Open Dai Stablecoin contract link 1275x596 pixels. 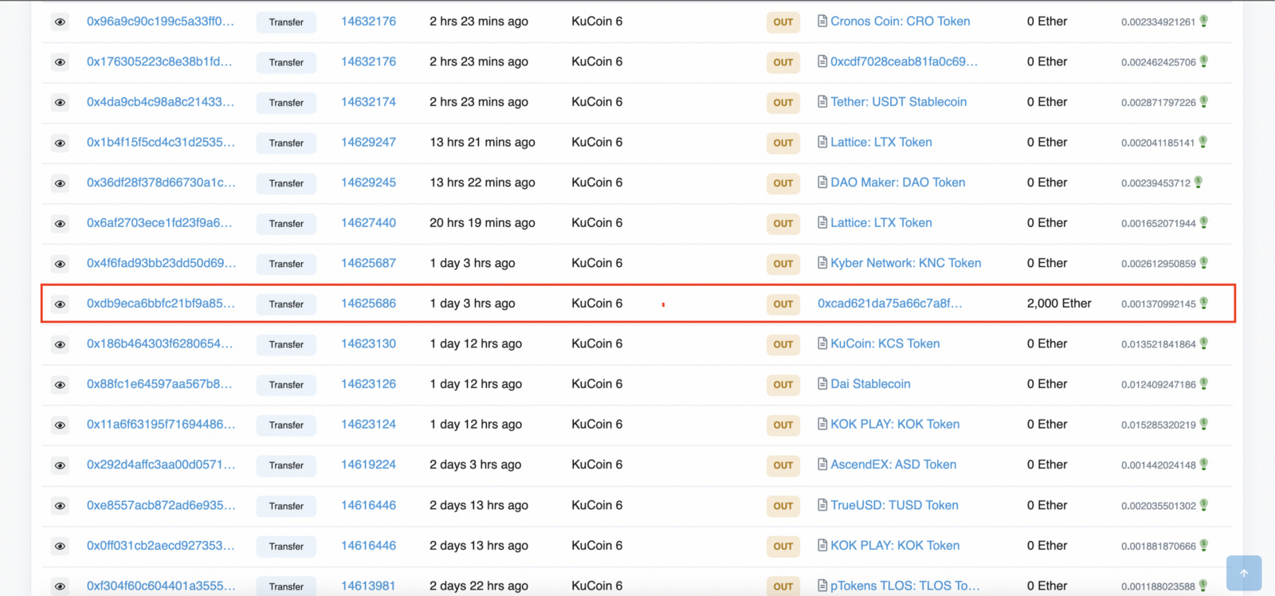click(x=870, y=384)
